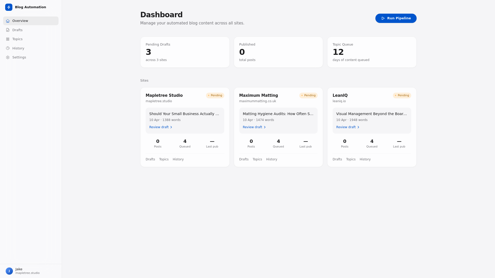Click draft title 'Should Your Small Business Actually…'

point(184,114)
